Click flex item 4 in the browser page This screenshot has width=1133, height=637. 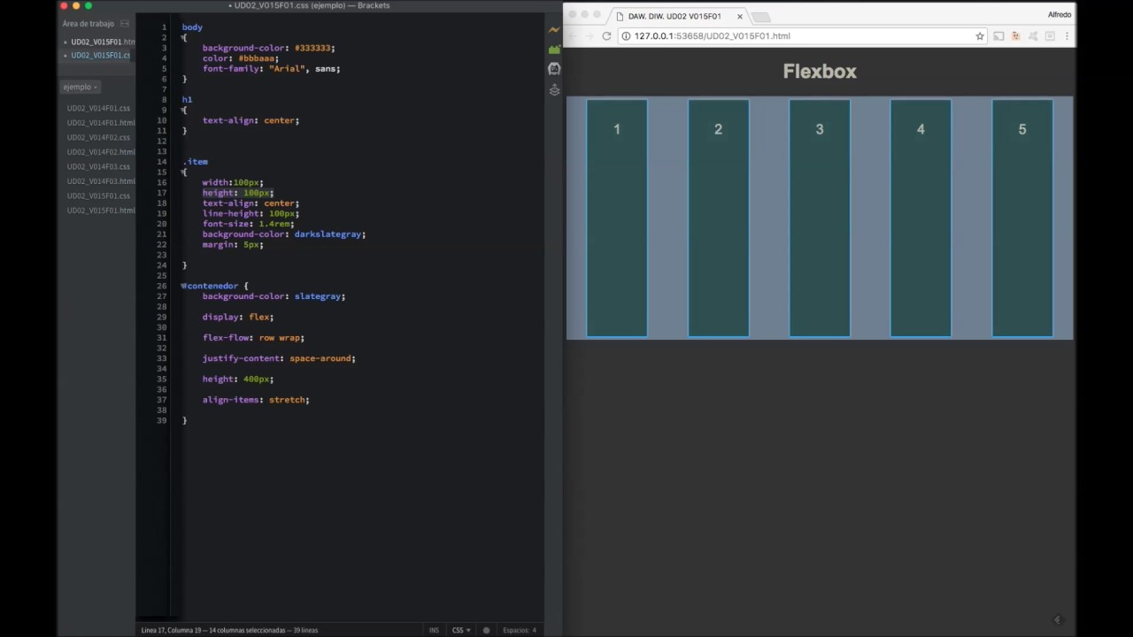(921, 218)
